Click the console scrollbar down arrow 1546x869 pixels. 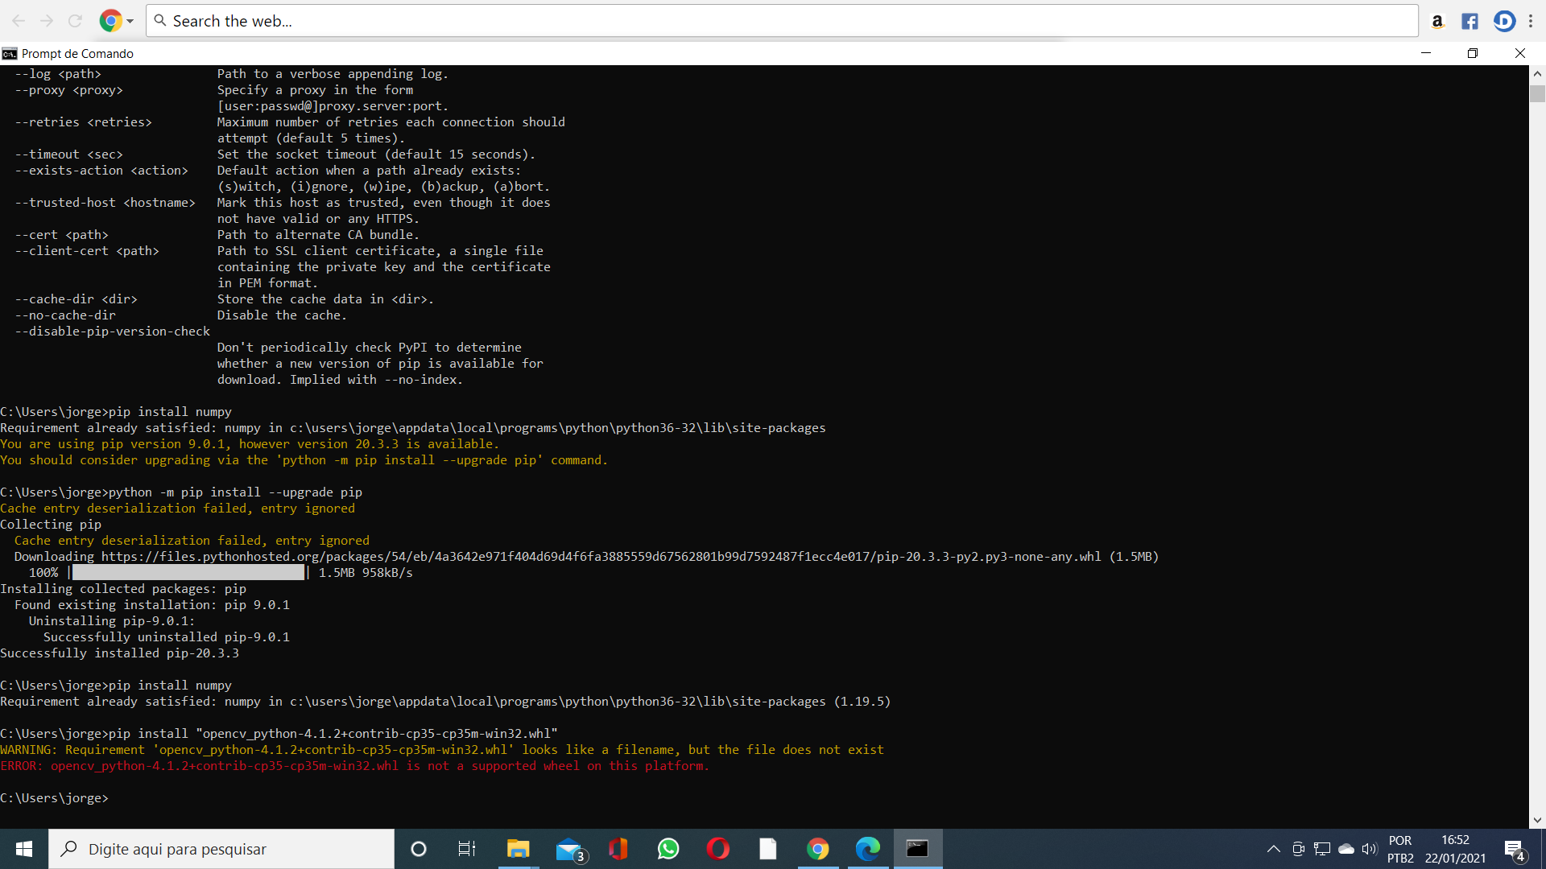click(1537, 821)
